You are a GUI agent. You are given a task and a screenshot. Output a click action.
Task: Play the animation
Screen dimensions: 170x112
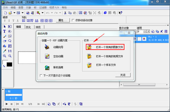tap(7, 104)
